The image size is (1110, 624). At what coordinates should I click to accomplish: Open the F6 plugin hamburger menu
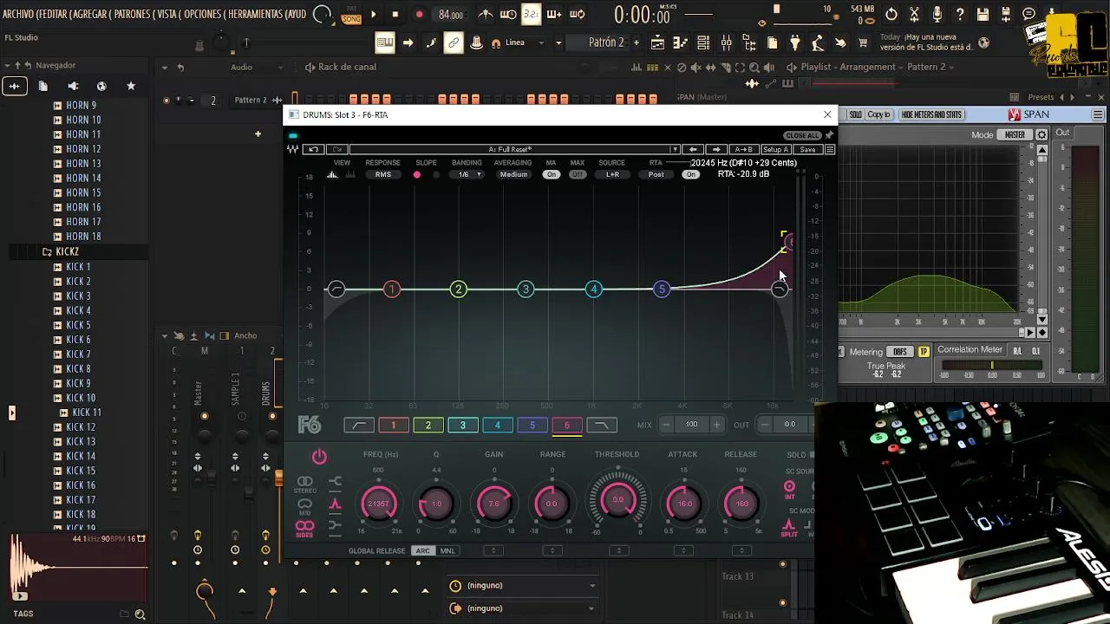[830, 149]
